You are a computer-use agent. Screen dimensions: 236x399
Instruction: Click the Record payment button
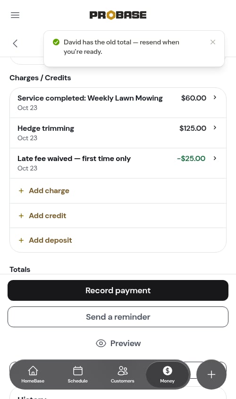(118, 290)
